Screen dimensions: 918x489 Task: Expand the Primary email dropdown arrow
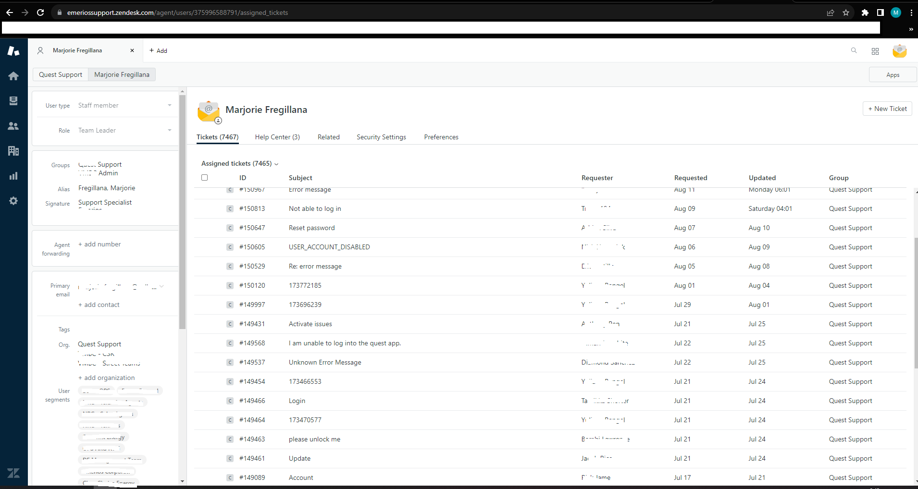pos(161,287)
